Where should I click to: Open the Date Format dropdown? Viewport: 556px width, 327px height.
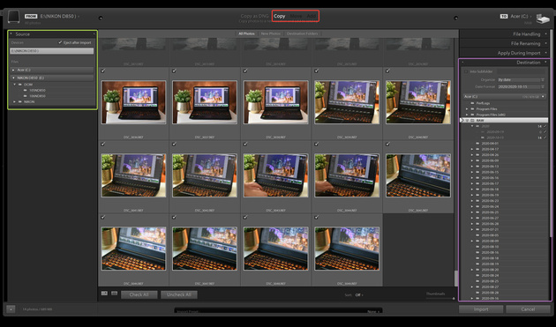click(521, 86)
